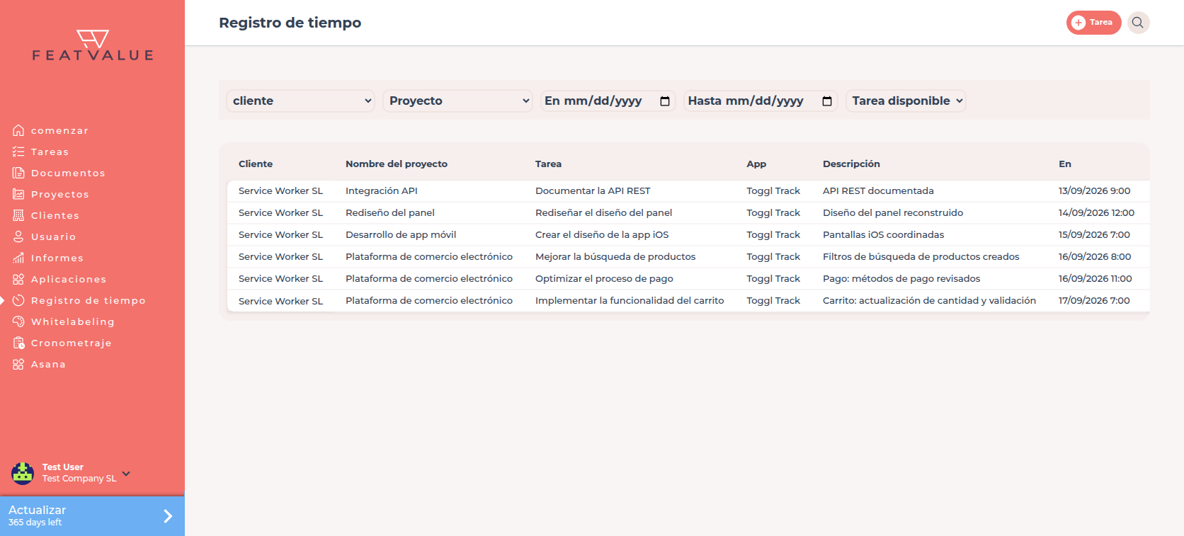Click the App column header
Image resolution: width=1184 pixels, height=536 pixels.
point(756,164)
